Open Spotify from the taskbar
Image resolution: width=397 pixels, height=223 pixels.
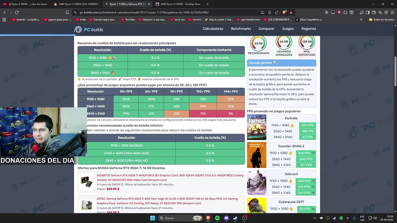[217, 218]
